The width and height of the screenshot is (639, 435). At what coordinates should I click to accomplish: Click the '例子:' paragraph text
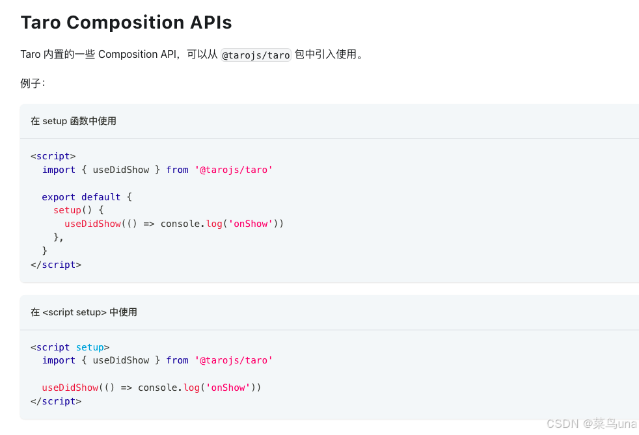point(33,83)
